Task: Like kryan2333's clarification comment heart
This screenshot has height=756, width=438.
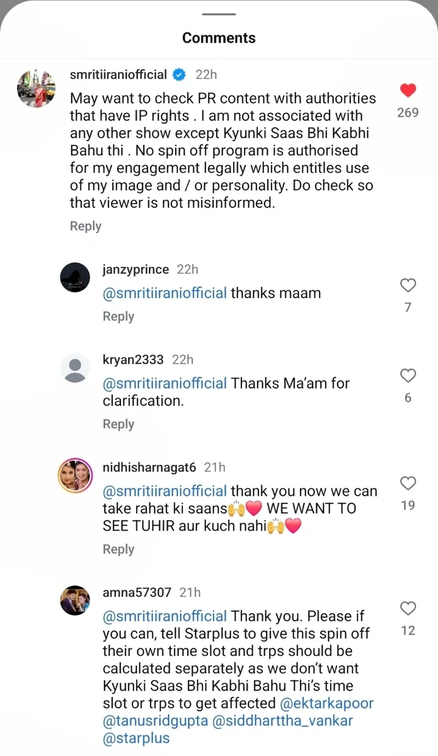Action: (x=408, y=376)
